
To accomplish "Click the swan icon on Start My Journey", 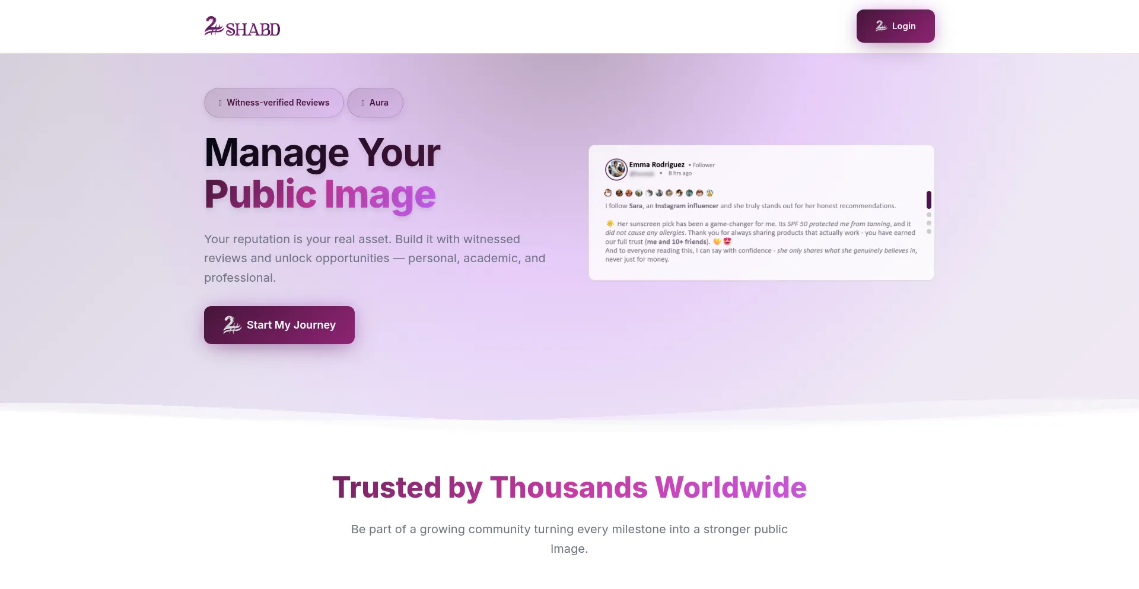I will click(x=232, y=324).
